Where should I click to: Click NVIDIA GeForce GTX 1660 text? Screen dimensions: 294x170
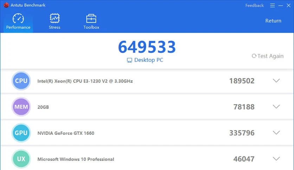click(x=66, y=133)
